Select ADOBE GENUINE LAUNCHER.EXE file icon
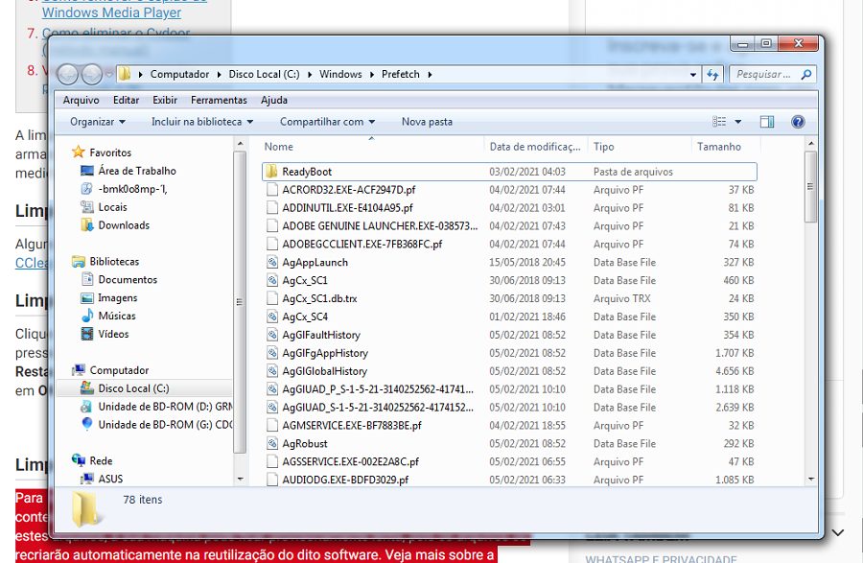The width and height of the screenshot is (863, 563). pos(272,226)
